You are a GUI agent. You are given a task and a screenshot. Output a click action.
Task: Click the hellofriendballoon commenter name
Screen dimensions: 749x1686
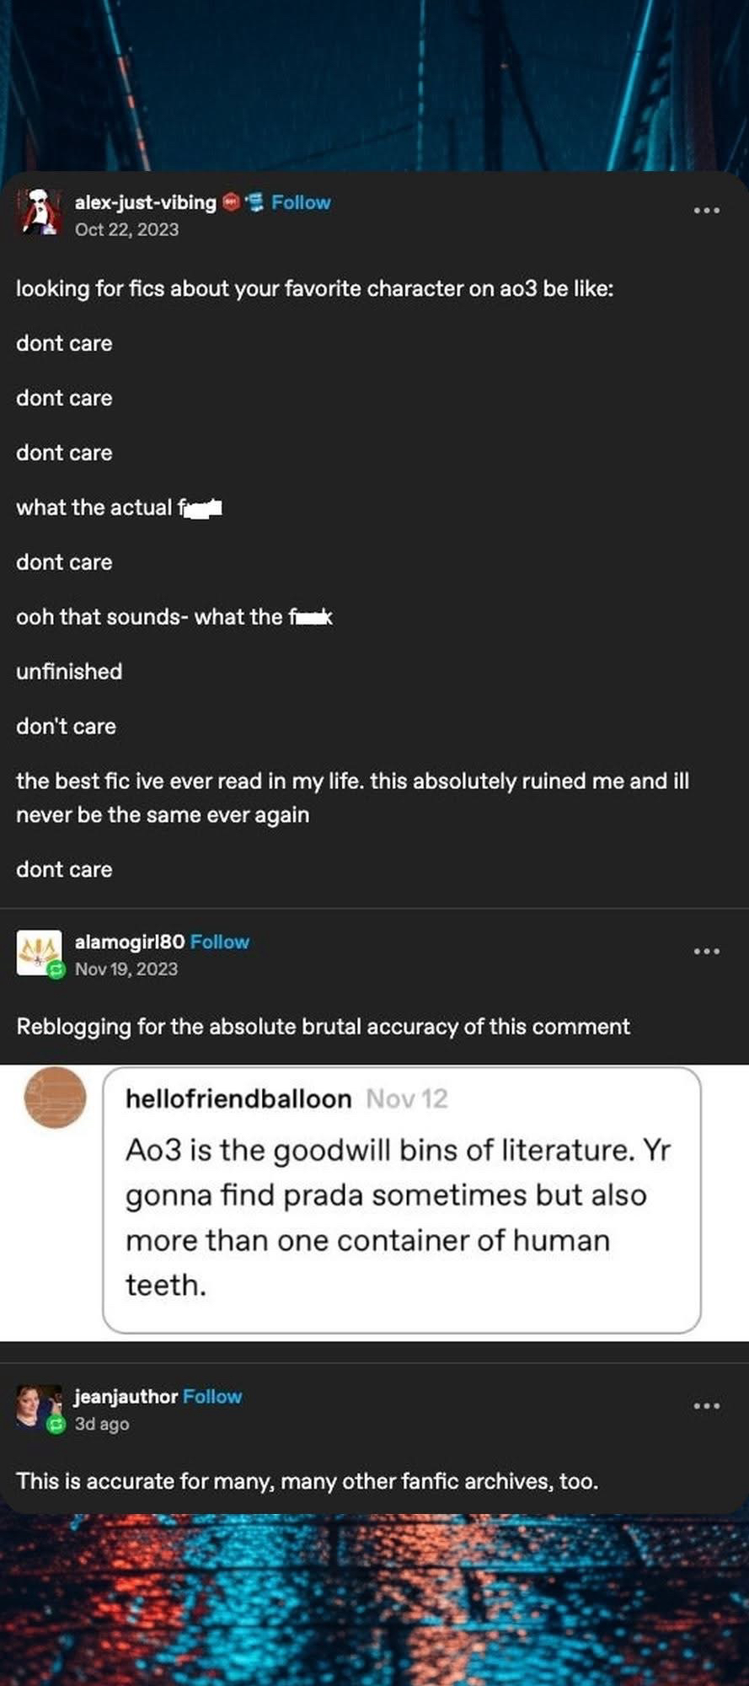238,1098
